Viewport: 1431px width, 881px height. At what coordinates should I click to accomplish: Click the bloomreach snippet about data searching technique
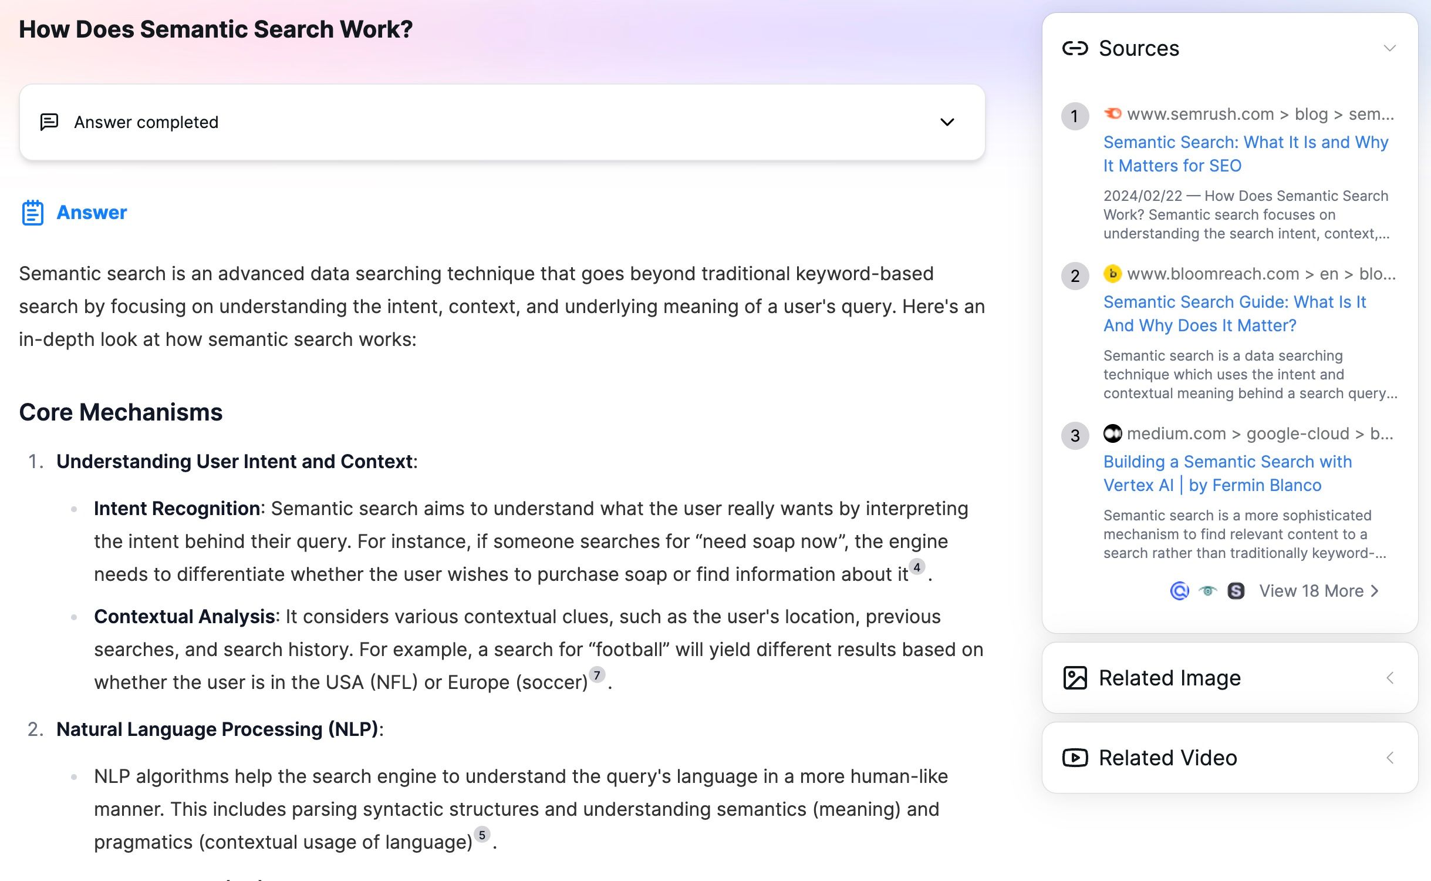click(x=1250, y=375)
